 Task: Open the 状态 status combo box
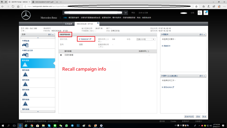click(146, 39)
